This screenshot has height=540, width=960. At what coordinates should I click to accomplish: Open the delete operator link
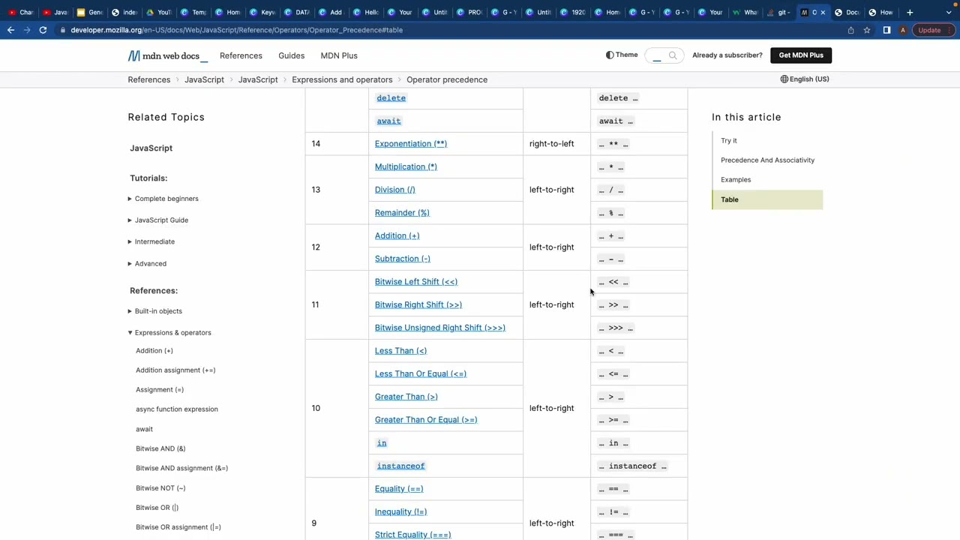click(x=391, y=97)
